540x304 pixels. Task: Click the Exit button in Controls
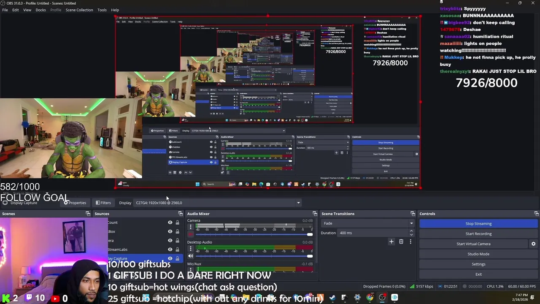(x=478, y=274)
